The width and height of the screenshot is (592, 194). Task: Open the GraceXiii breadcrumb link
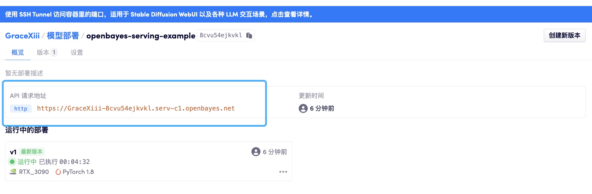tap(22, 36)
